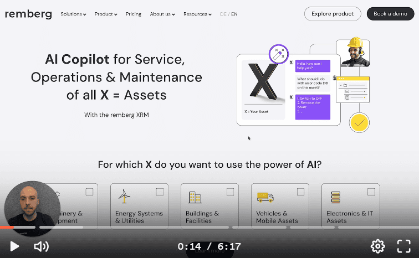Open video settings gear
The width and height of the screenshot is (419, 258).
pyautogui.click(x=378, y=246)
